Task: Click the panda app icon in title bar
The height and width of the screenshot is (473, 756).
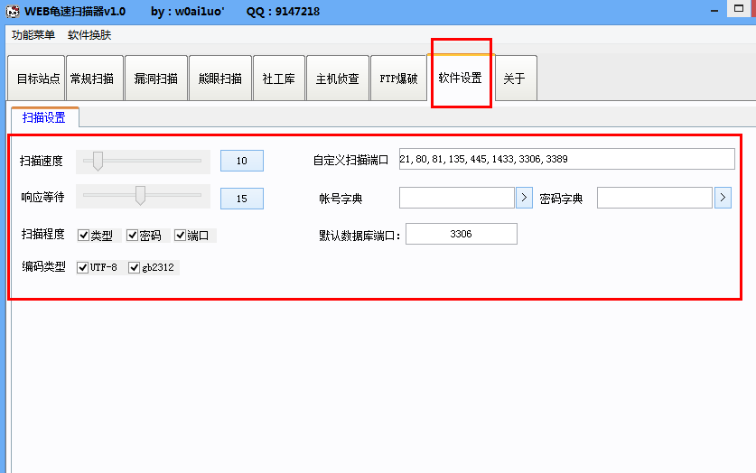Action: coord(13,11)
